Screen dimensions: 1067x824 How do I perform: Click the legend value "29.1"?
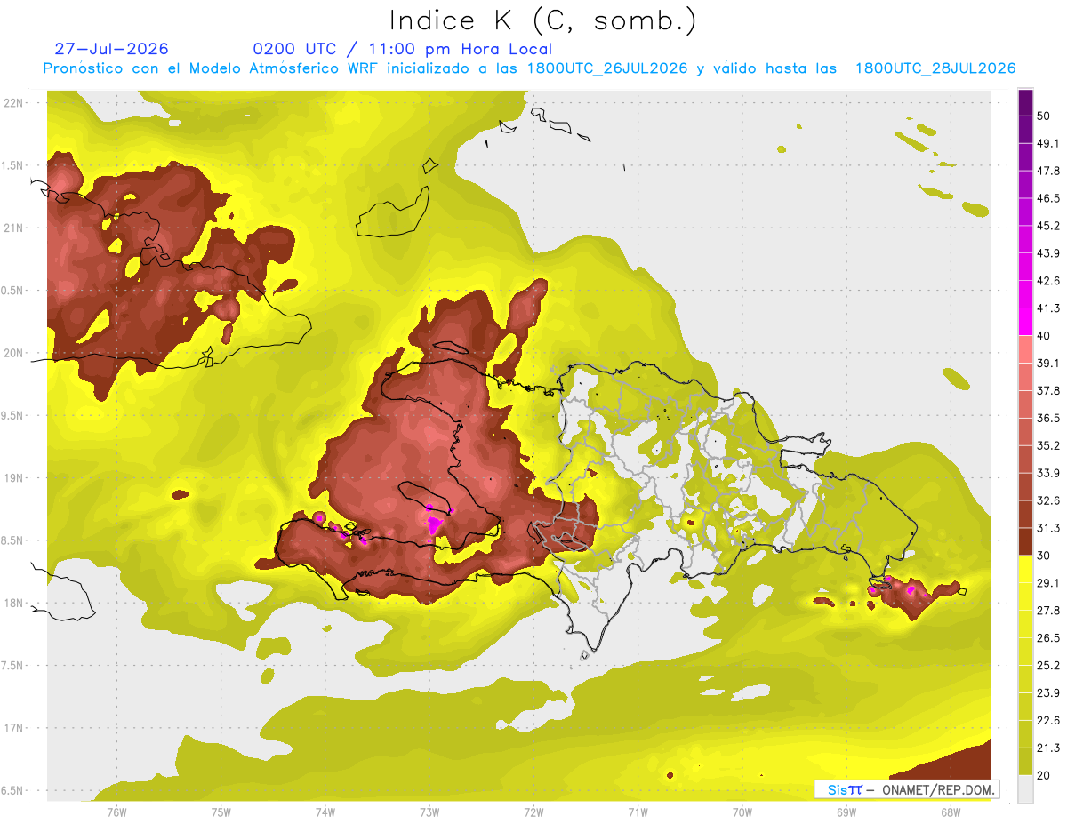1047,582
